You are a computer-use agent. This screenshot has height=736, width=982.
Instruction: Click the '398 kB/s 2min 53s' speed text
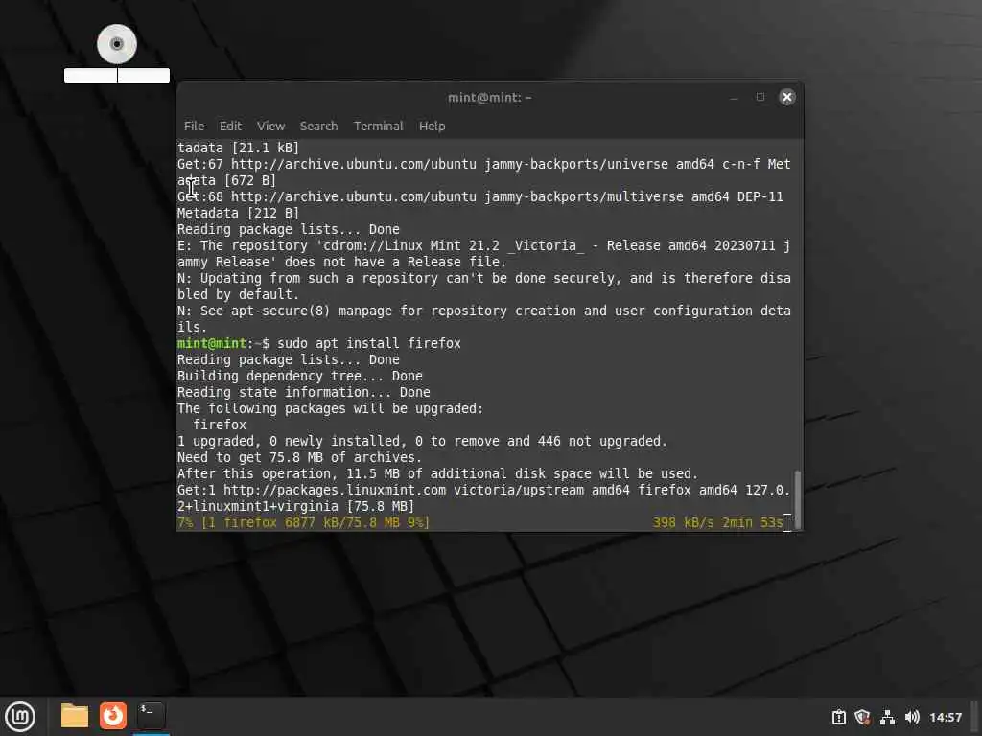click(717, 522)
